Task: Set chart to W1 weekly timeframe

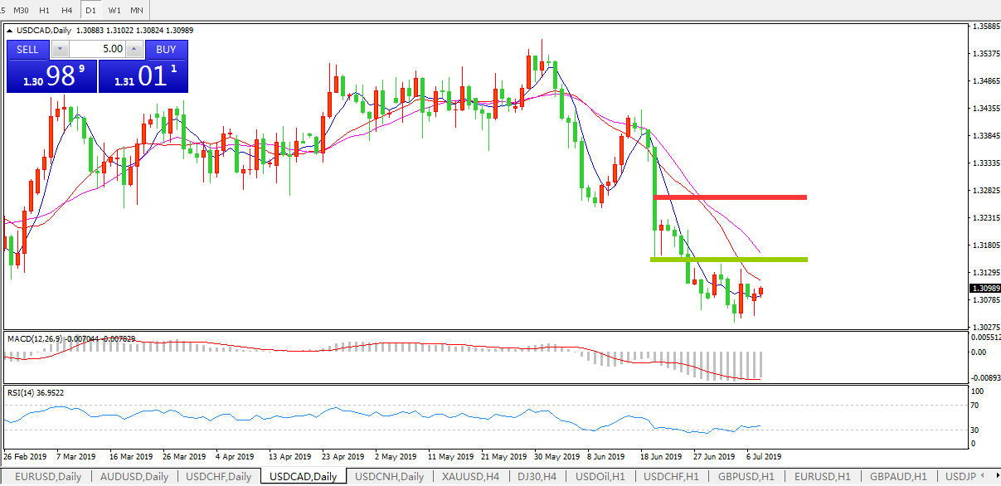Action: pos(114,10)
